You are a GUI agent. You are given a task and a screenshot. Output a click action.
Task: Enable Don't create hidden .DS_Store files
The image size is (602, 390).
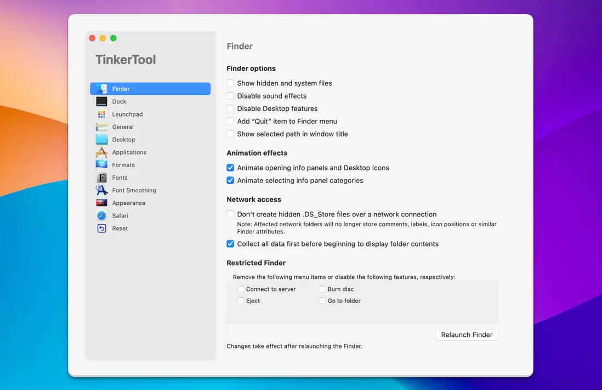[x=230, y=214]
